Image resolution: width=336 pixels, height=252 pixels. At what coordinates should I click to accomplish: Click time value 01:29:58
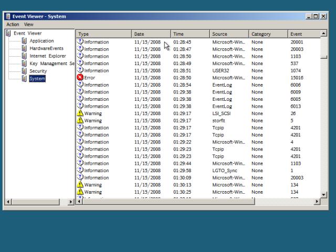(x=182, y=171)
